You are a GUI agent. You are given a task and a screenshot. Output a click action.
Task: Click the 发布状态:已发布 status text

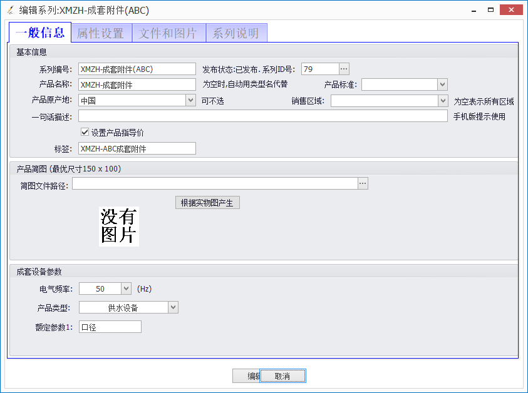[x=230, y=69]
